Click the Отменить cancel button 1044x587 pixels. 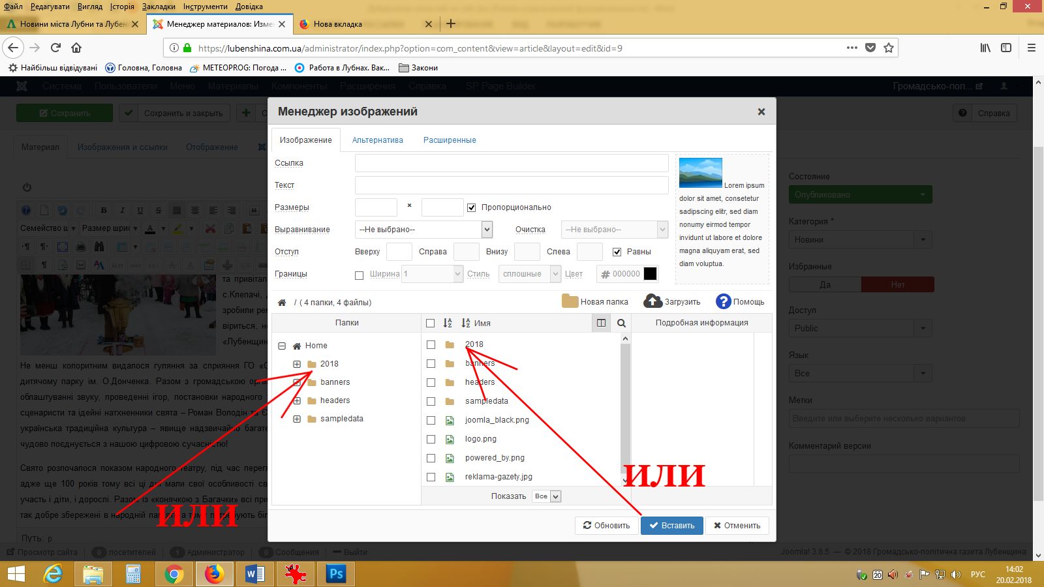[737, 526]
